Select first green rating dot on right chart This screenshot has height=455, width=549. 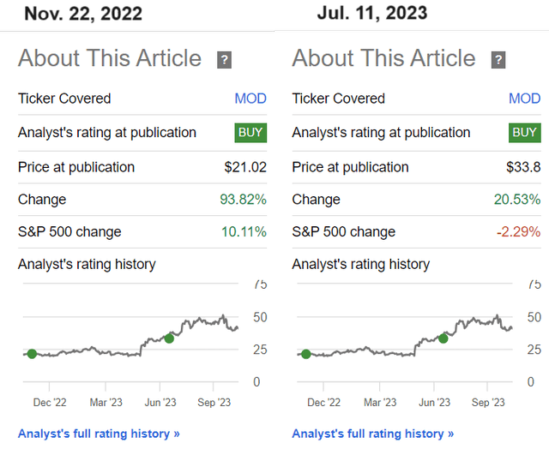click(x=305, y=354)
